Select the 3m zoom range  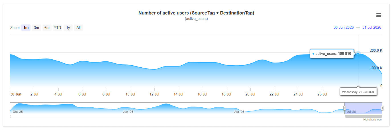point(36,28)
